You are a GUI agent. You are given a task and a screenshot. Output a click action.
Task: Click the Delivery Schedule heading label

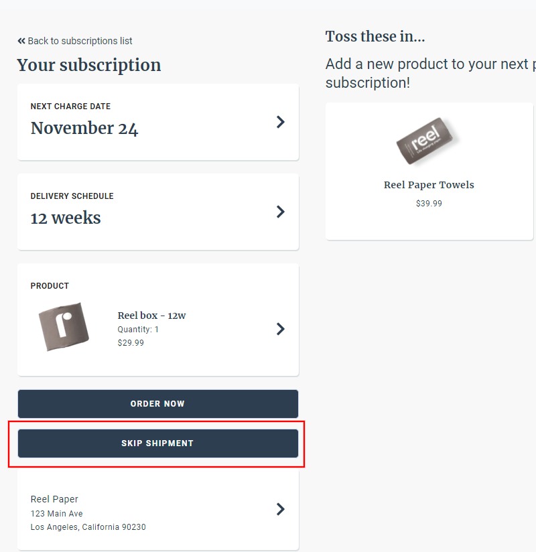tap(72, 196)
